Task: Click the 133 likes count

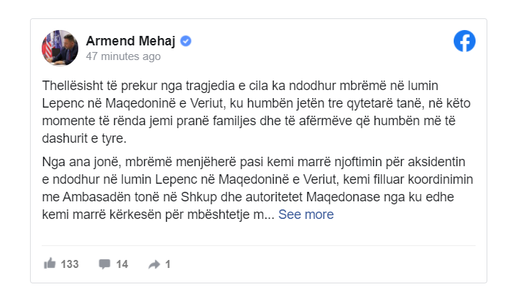Action: [70, 264]
